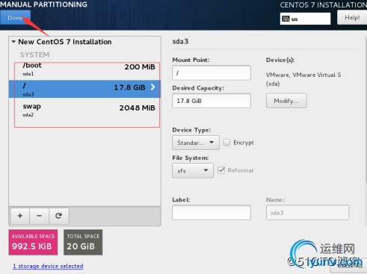Open the 1 storage device selected link
Viewport: 367px width, 274px height.
tap(48, 266)
